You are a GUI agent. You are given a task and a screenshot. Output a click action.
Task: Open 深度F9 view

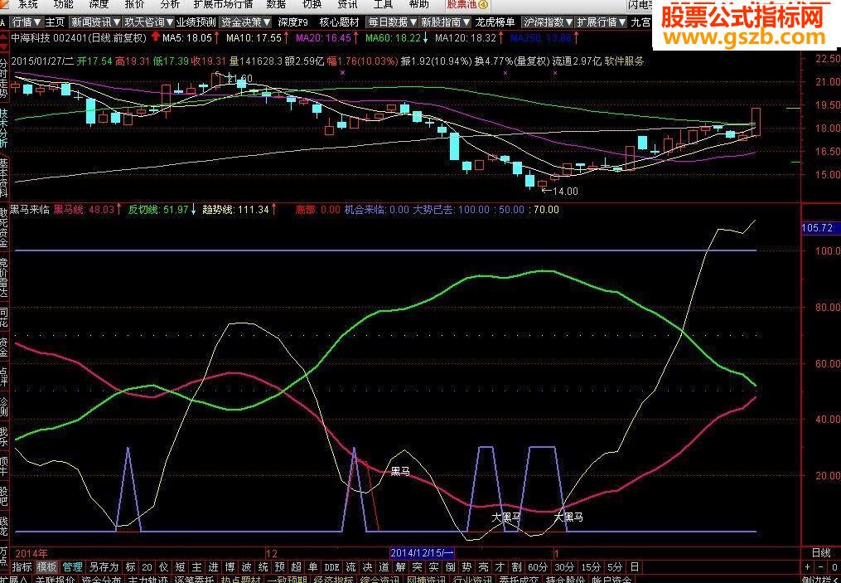[x=293, y=22]
